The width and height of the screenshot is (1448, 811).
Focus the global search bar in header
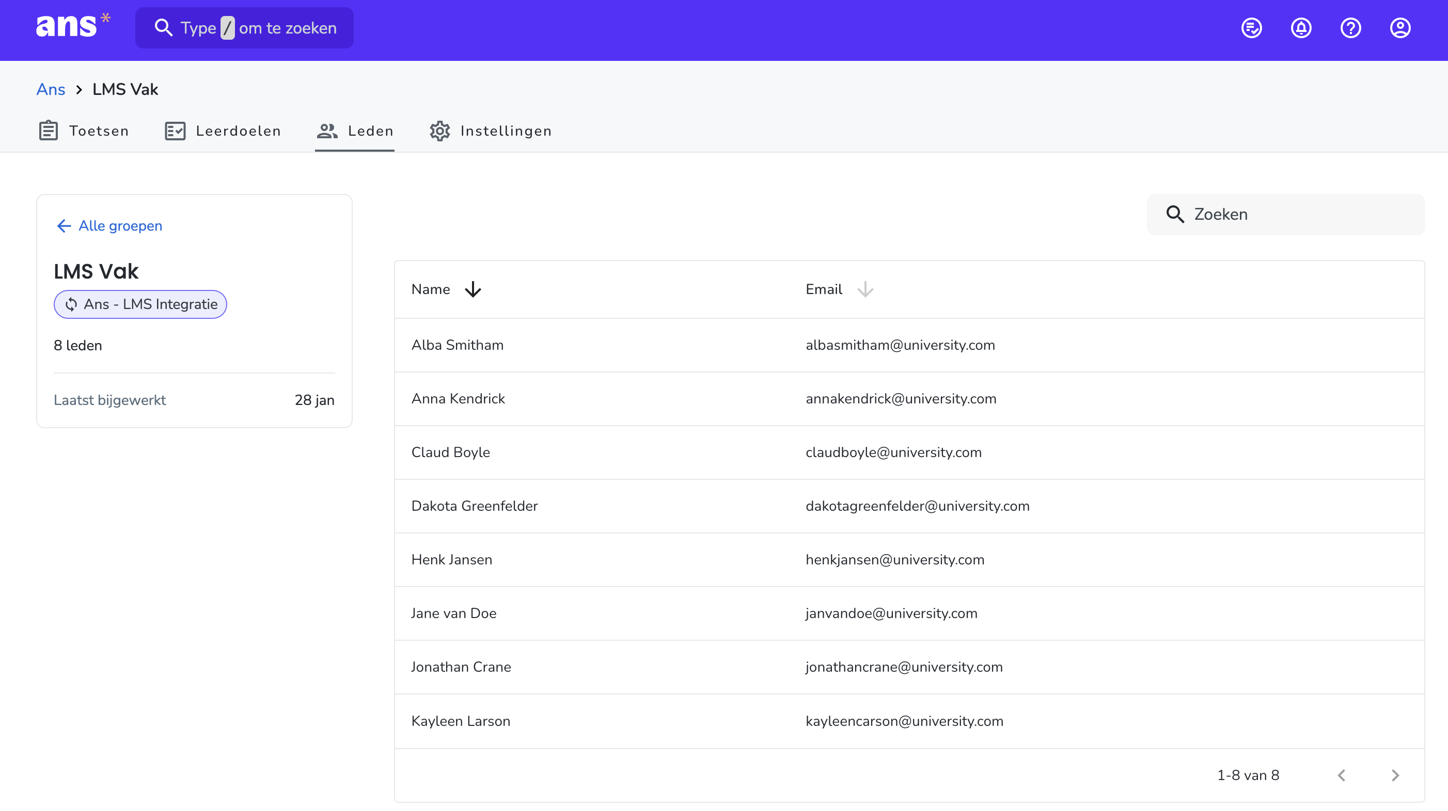click(245, 27)
